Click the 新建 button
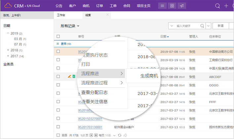 [x=220, y=26]
